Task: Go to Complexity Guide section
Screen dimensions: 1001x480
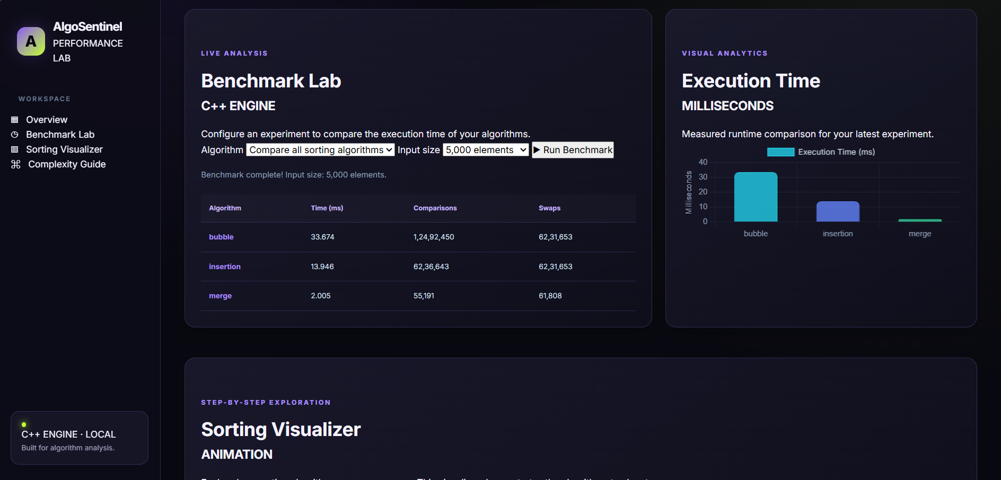Action: pos(67,164)
